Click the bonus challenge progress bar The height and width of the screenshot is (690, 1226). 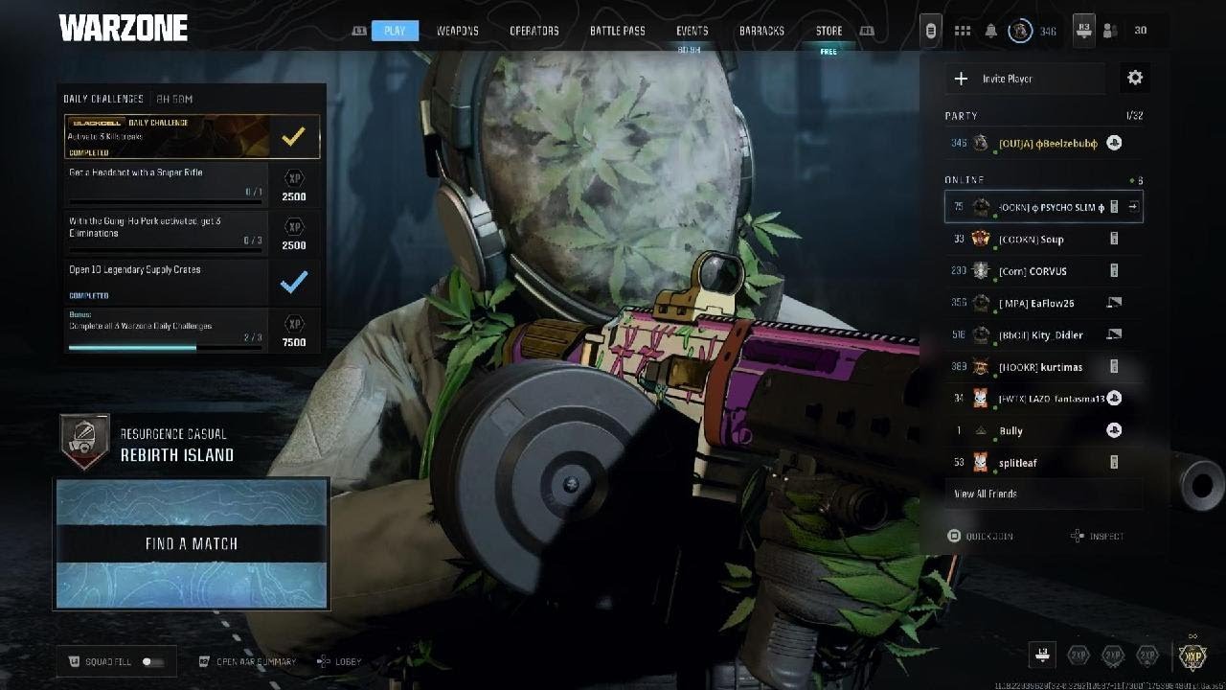point(167,348)
